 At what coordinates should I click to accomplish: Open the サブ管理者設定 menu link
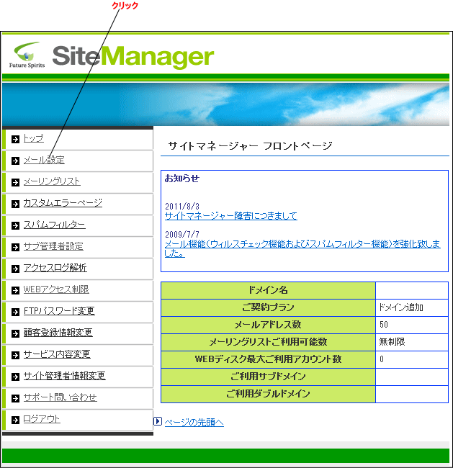pyautogui.click(x=53, y=246)
